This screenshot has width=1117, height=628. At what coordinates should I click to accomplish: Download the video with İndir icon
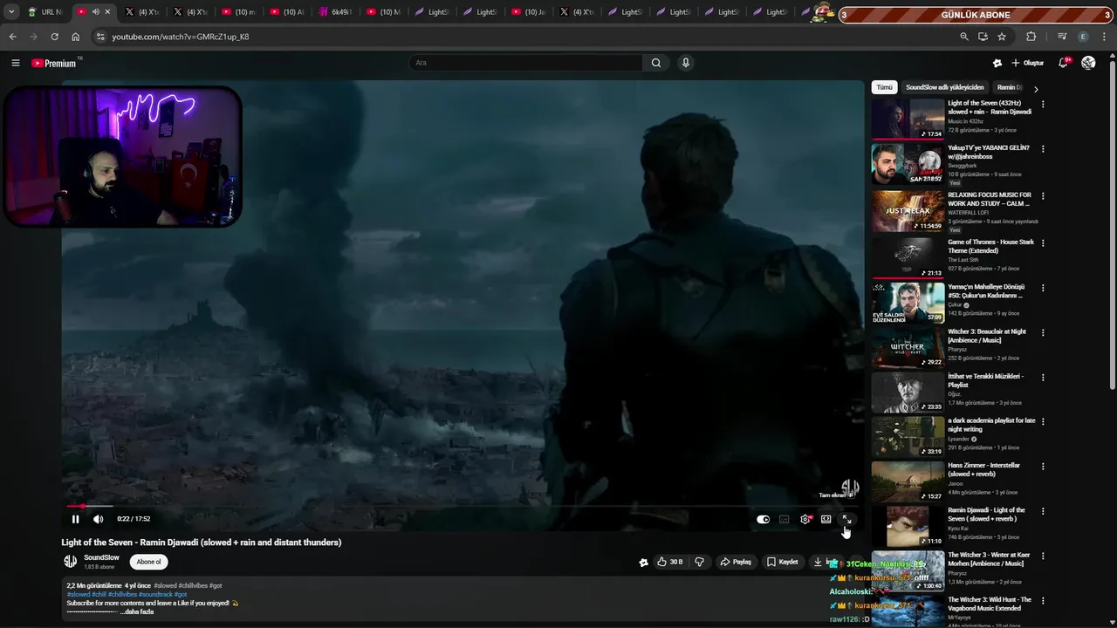[x=818, y=562]
